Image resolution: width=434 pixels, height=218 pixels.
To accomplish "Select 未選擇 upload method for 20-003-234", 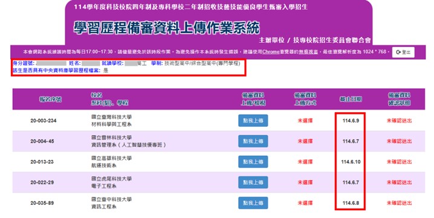I will click(x=305, y=121).
